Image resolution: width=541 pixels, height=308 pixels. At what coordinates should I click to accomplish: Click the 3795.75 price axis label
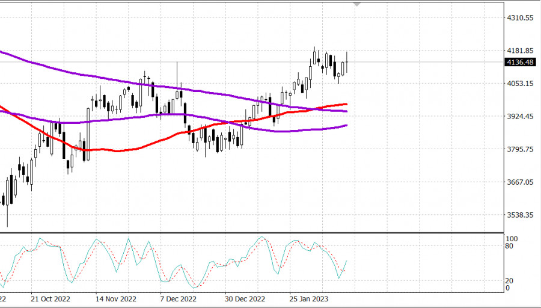tap(521, 149)
